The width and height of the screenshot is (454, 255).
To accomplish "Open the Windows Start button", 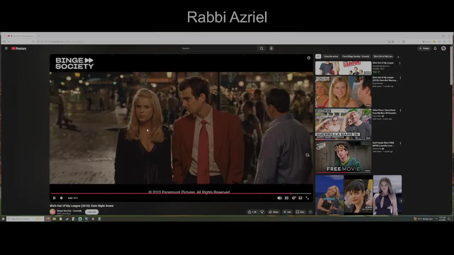I will pyautogui.click(x=3, y=219).
